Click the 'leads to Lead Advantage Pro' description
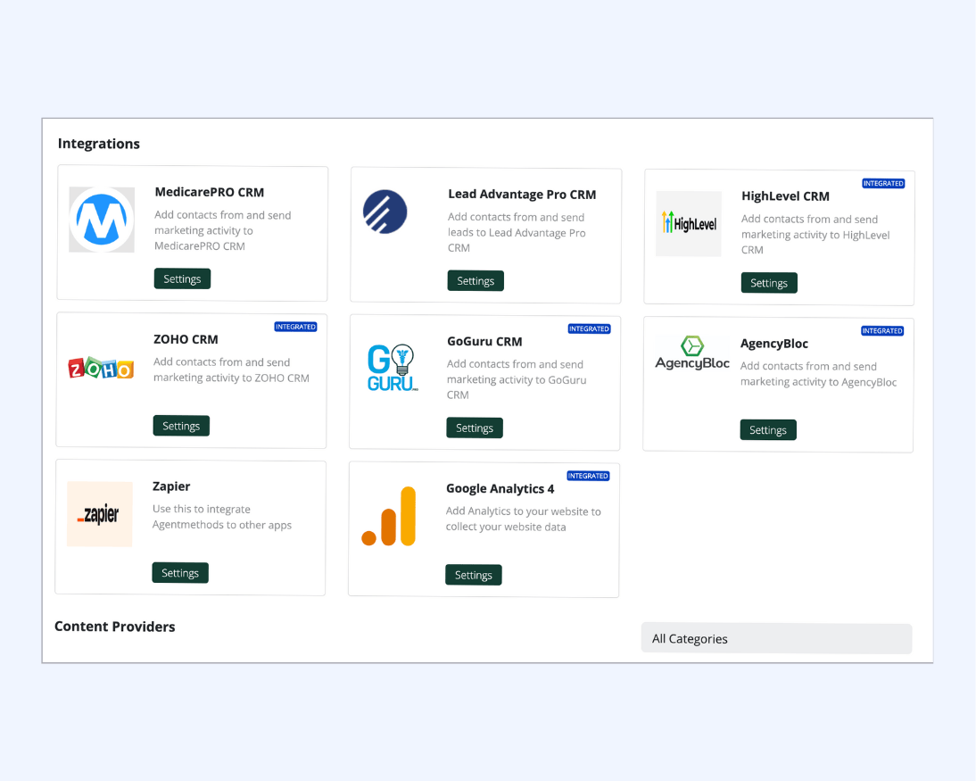 pyautogui.click(x=517, y=232)
